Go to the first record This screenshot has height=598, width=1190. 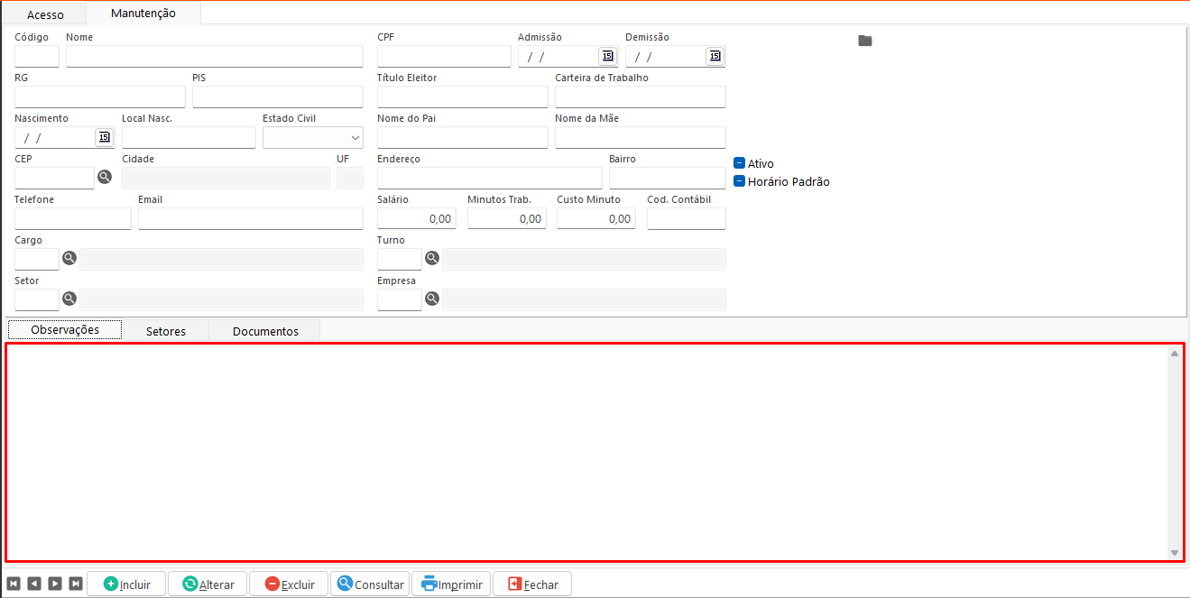coord(14,584)
